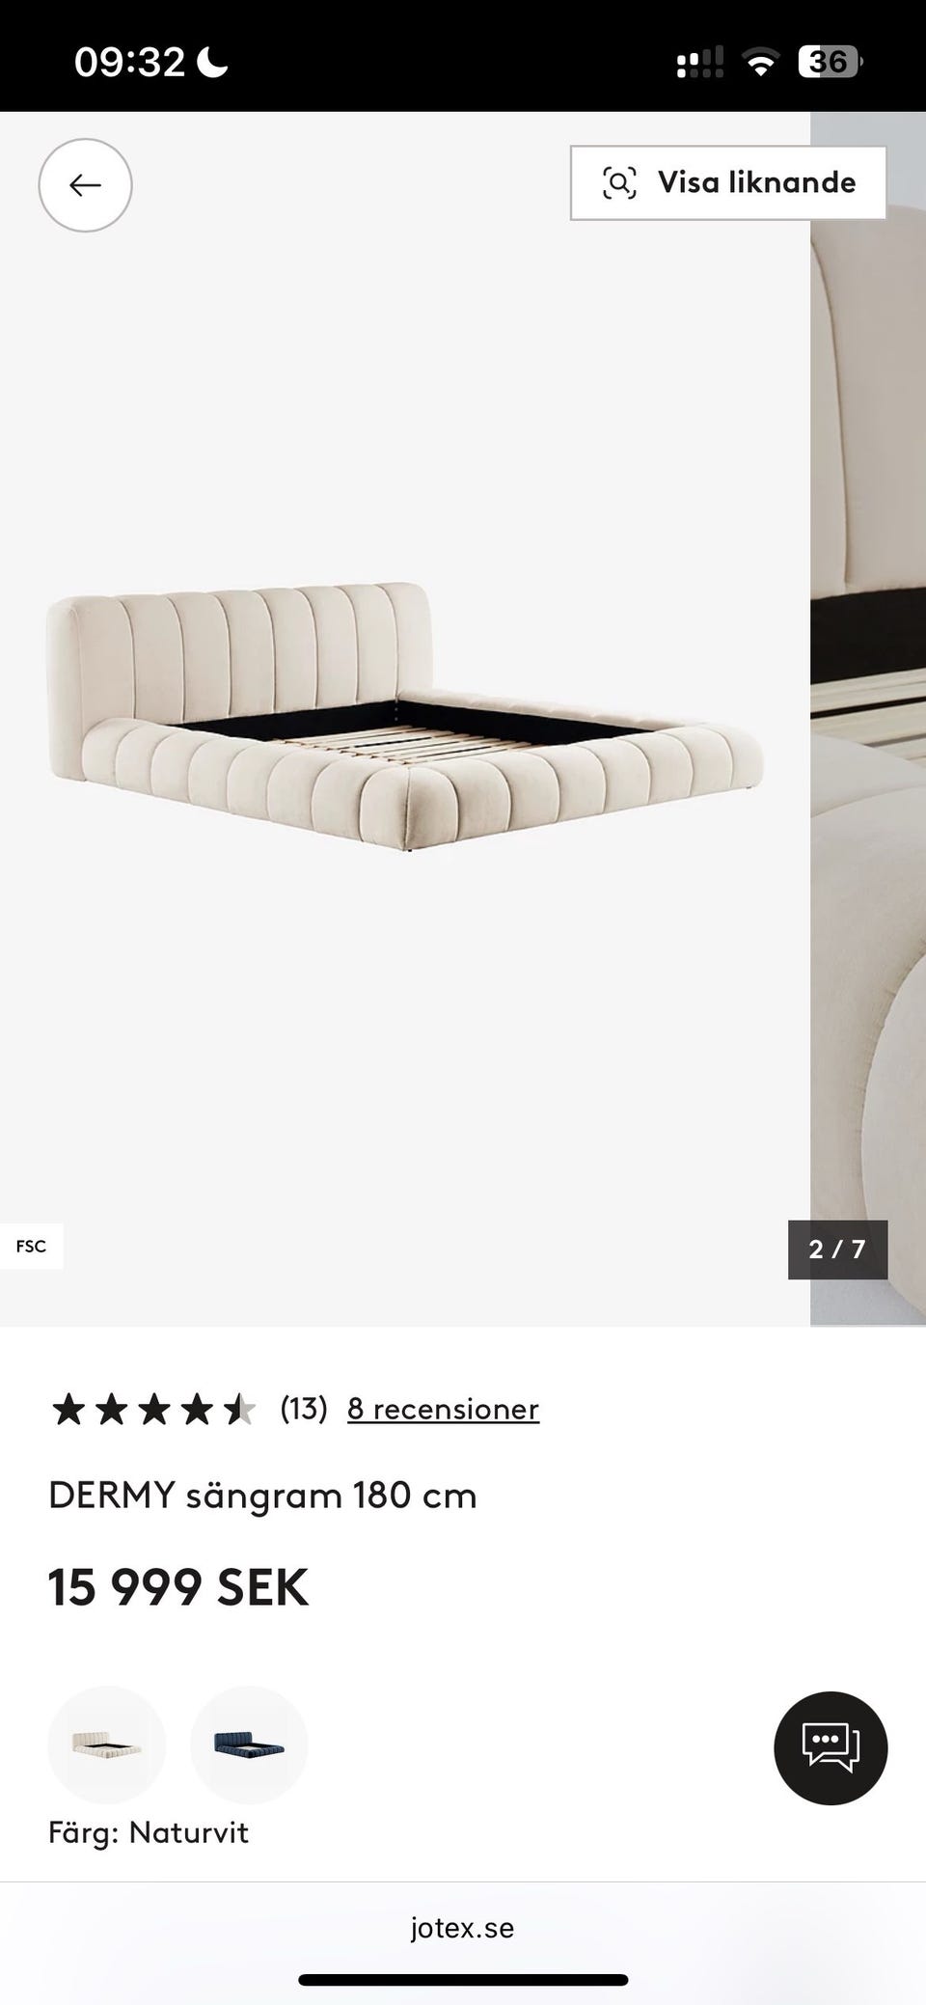The height and width of the screenshot is (2005, 926).
Task: View the main bed frame image
Action: pyautogui.click(x=405, y=718)
